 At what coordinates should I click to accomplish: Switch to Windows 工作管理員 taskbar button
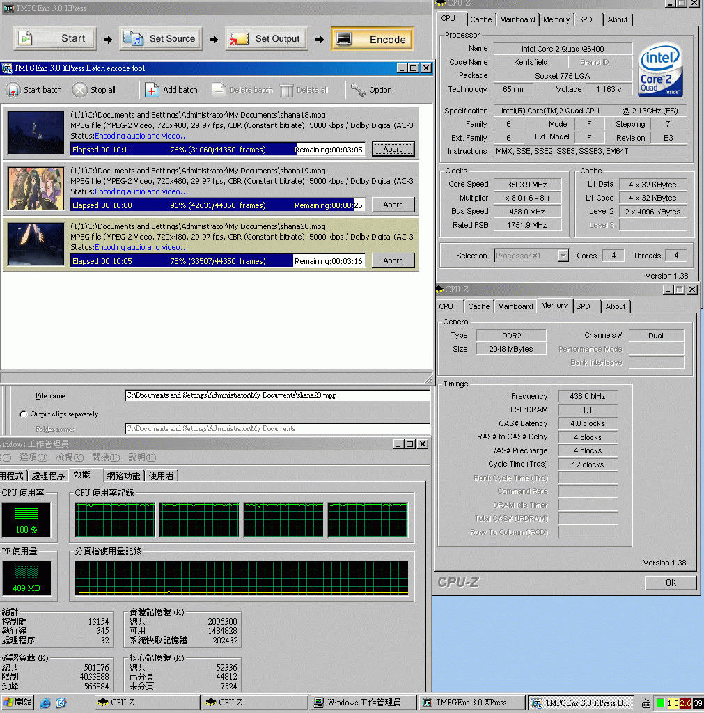click(x=363, y=703)
